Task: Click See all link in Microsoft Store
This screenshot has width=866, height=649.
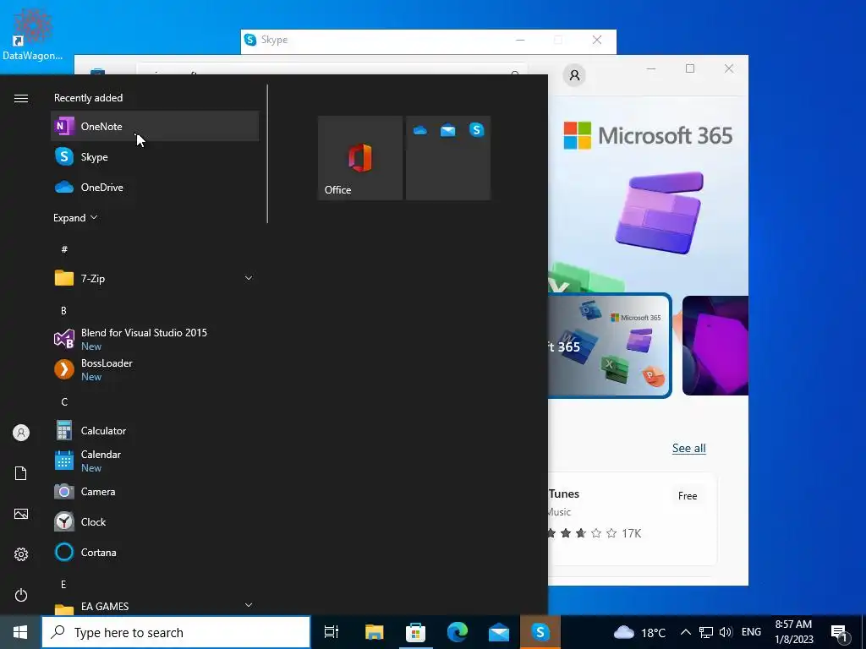Action: click(x=688, y=448)
